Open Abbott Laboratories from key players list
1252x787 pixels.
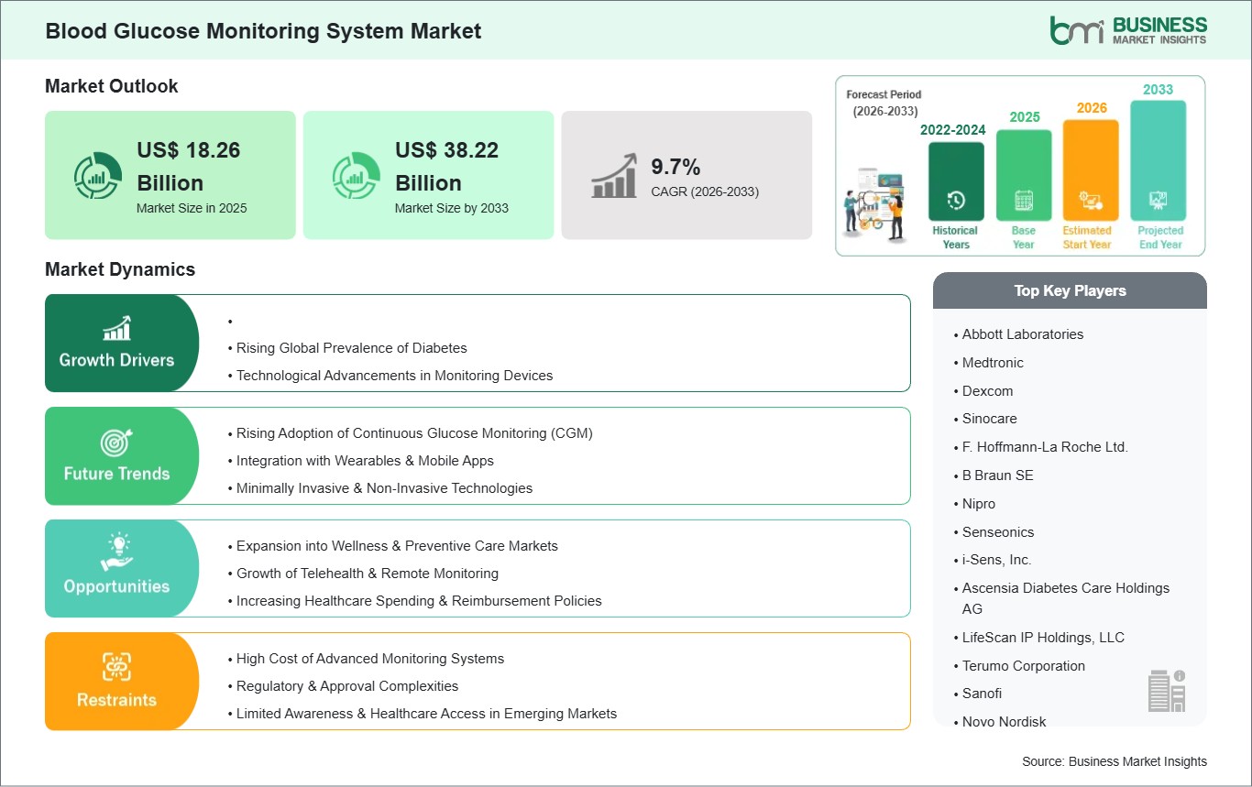1022,334
